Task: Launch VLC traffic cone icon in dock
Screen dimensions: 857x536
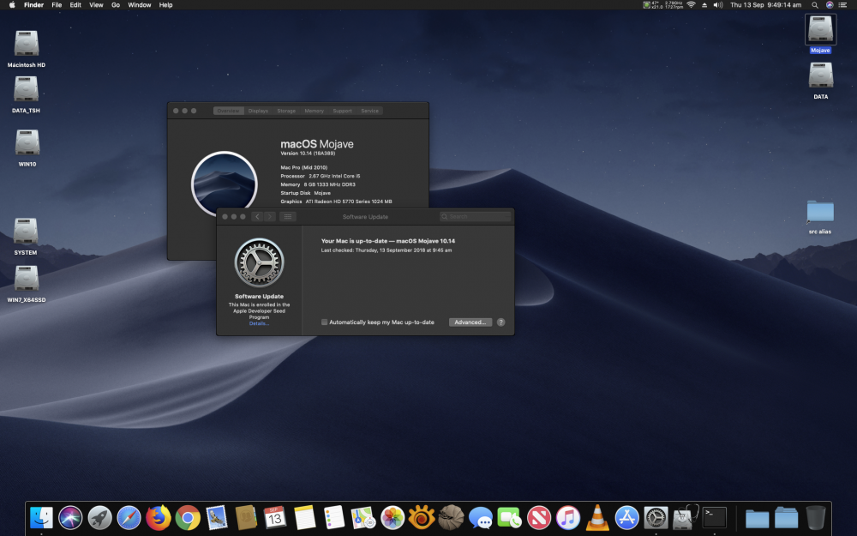Action: pos(597,517)
